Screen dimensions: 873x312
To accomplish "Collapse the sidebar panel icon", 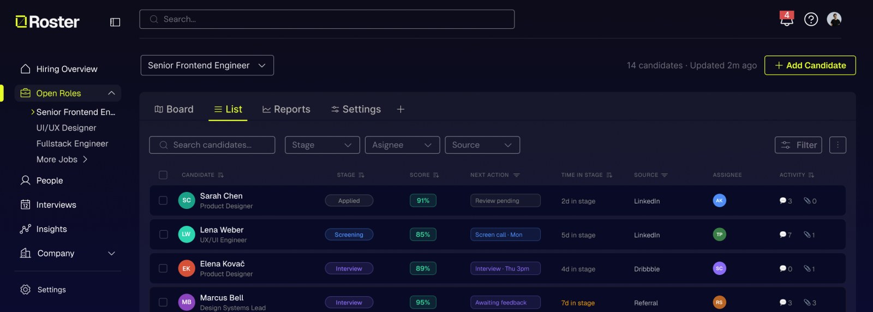I will pyautogui.click(x=115, y=22).
